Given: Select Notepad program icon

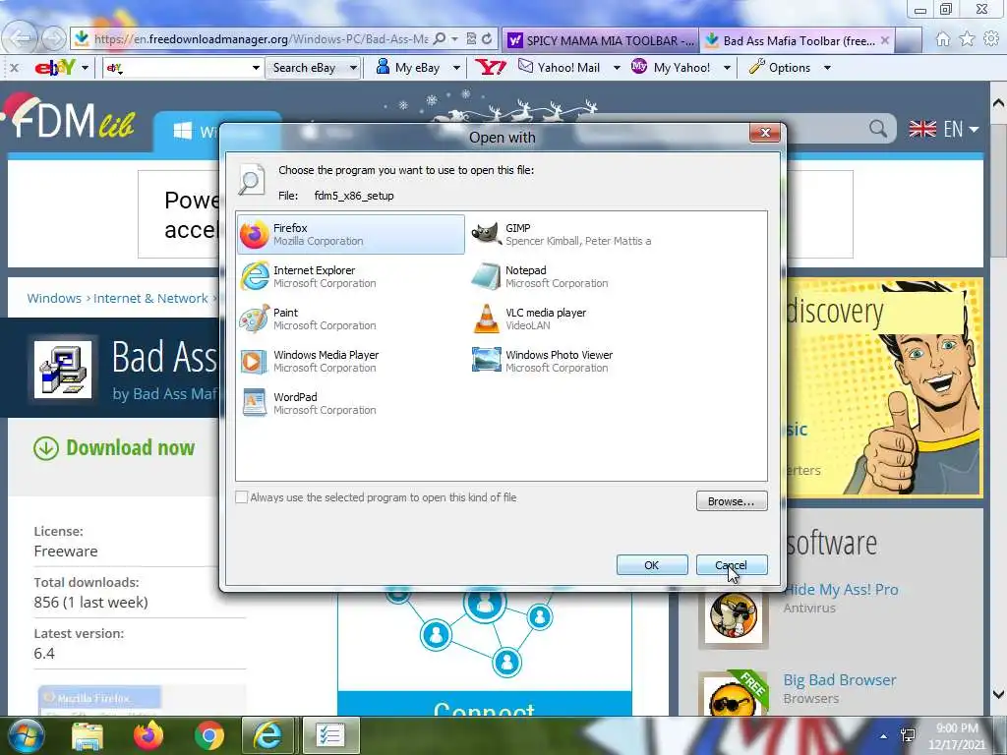Looking at the screenshot, I should [486, 276].
